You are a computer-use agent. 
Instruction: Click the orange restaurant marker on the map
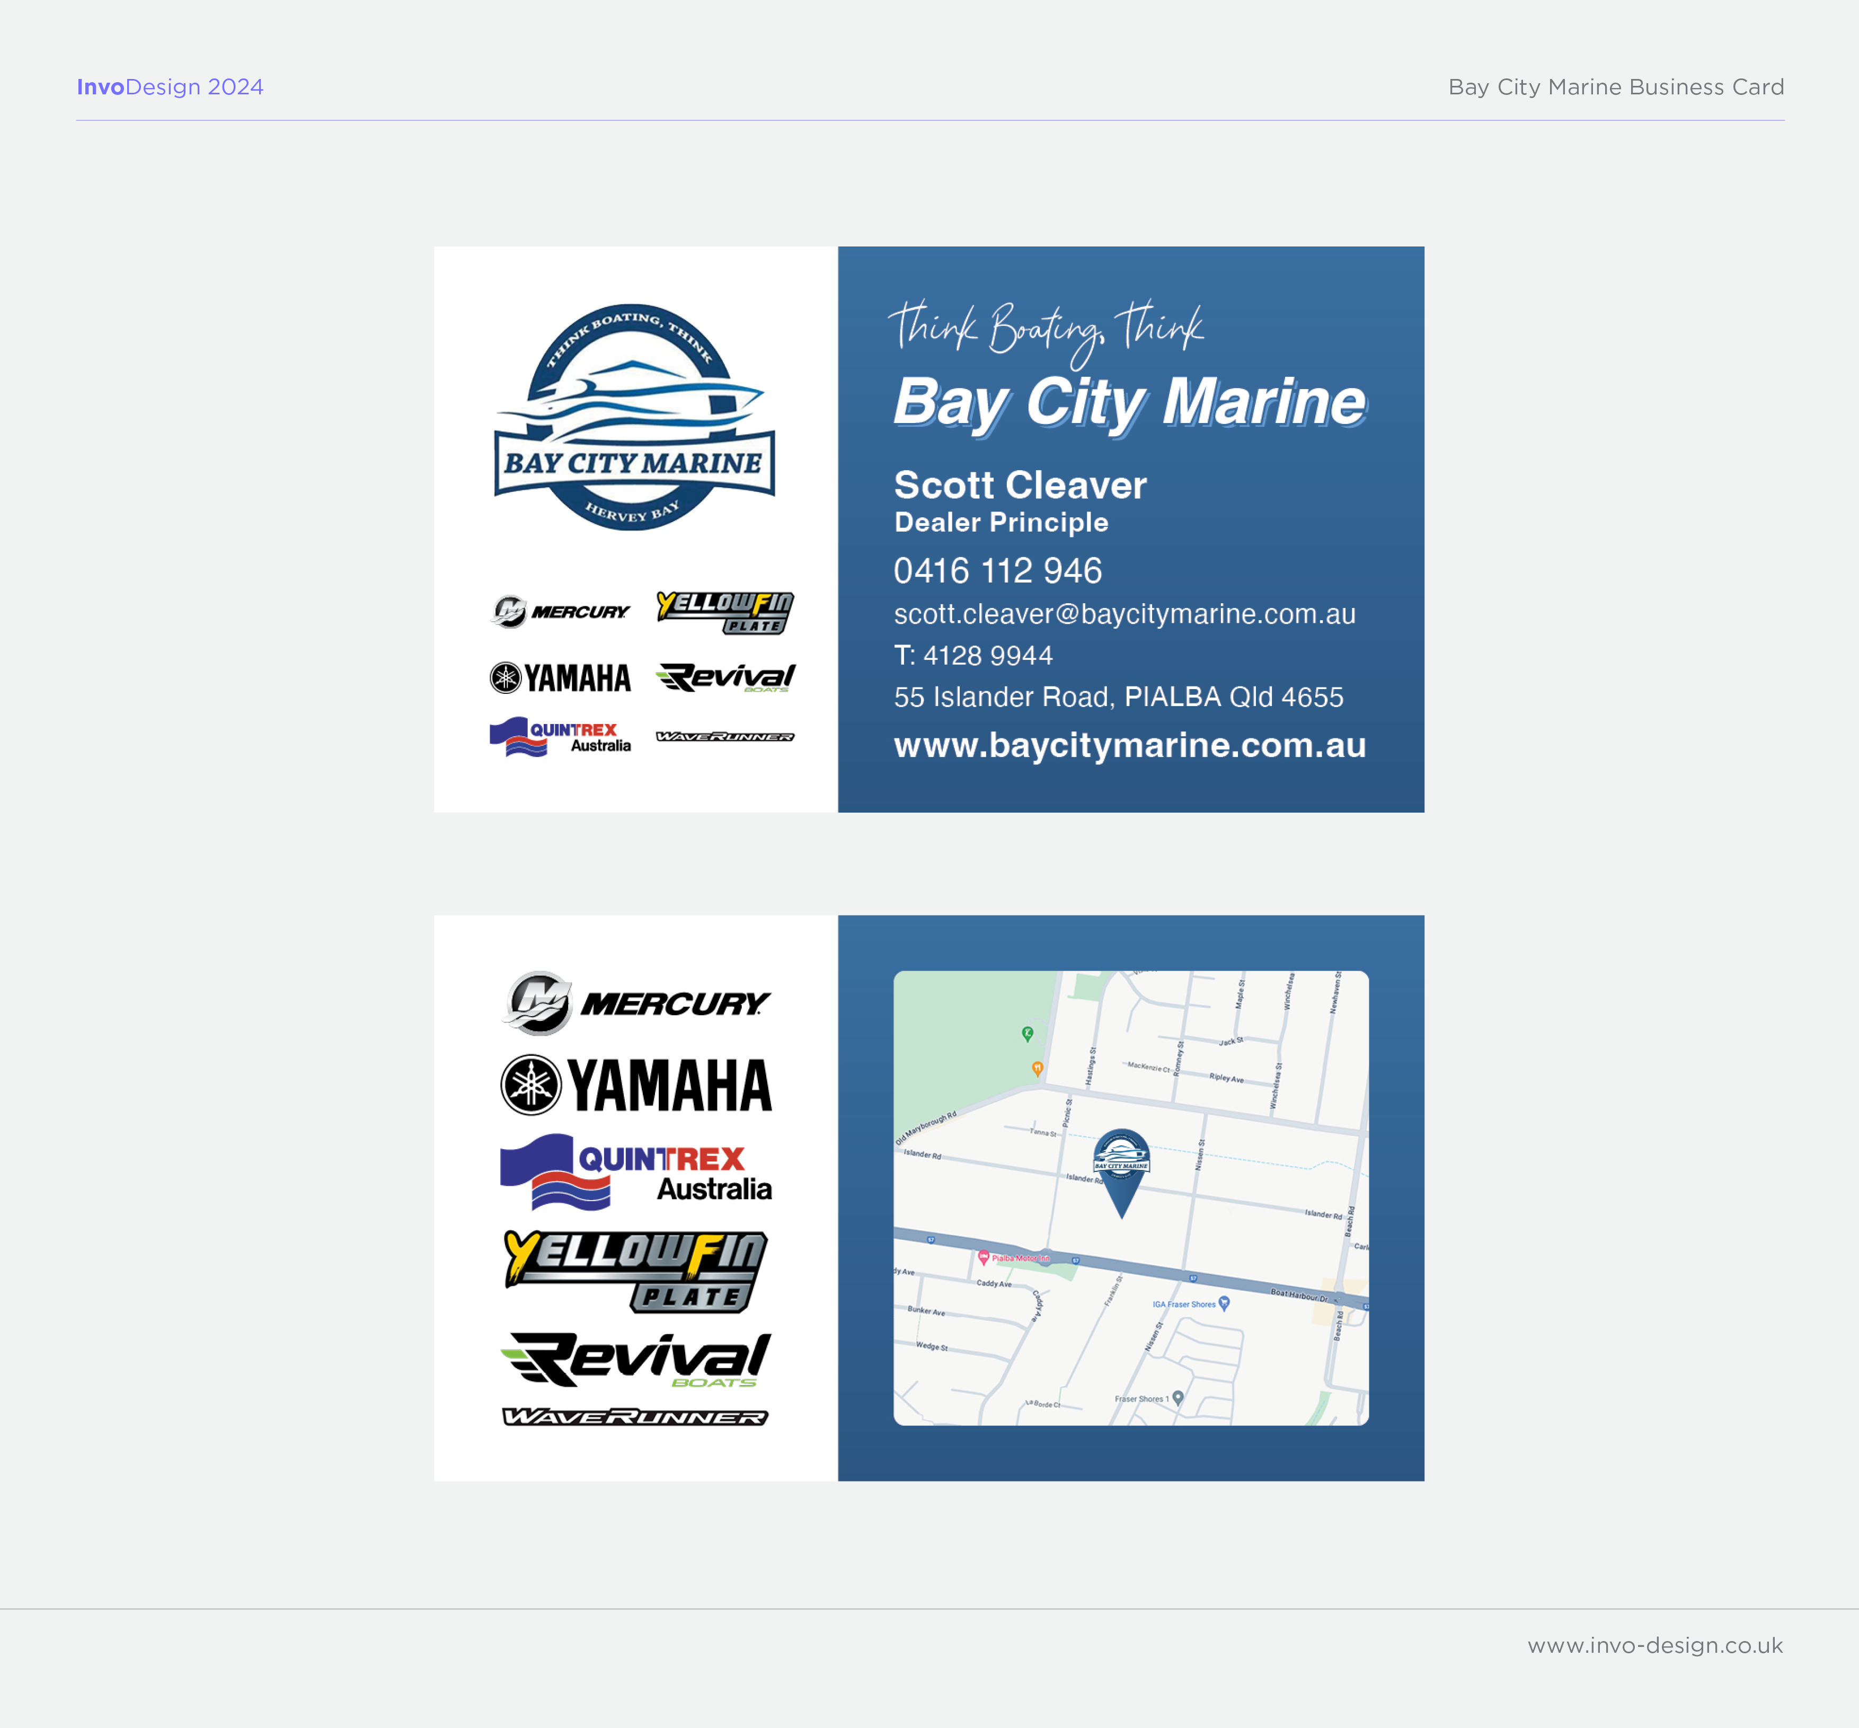pos(1038,1069)
